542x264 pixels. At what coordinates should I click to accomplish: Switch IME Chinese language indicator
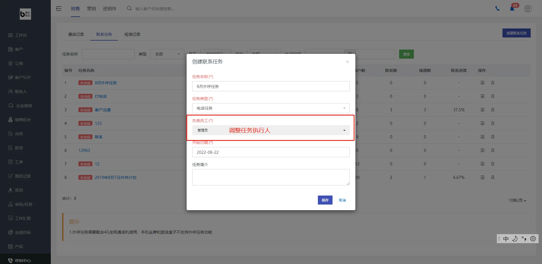point(506,239)
